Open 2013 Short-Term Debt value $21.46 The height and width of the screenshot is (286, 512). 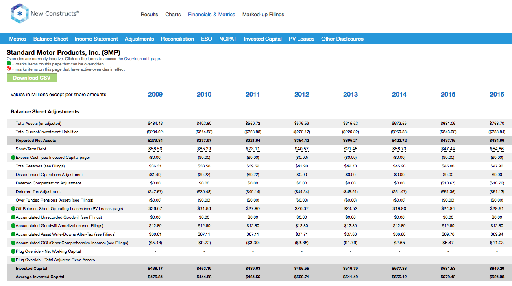[x=351, y=149]
